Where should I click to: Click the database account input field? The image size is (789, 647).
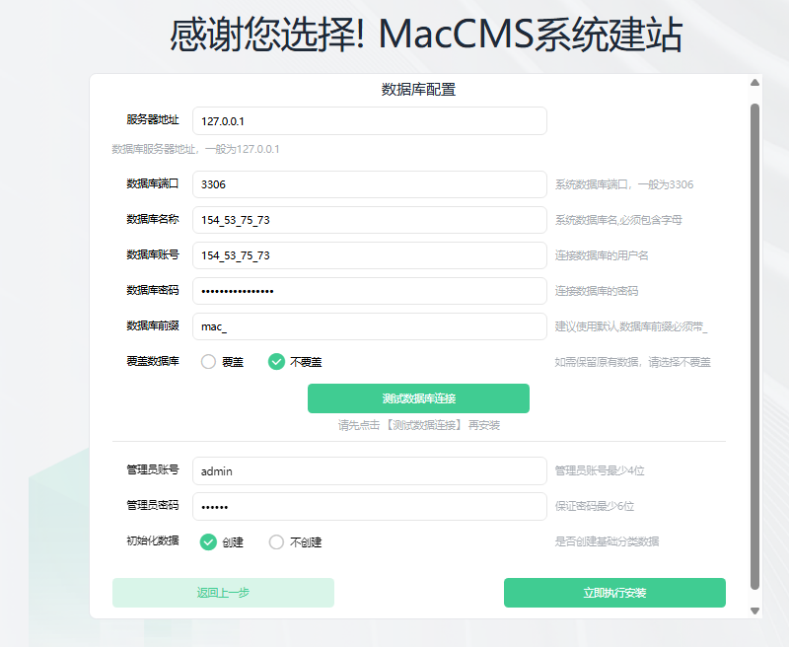point(369,255)
